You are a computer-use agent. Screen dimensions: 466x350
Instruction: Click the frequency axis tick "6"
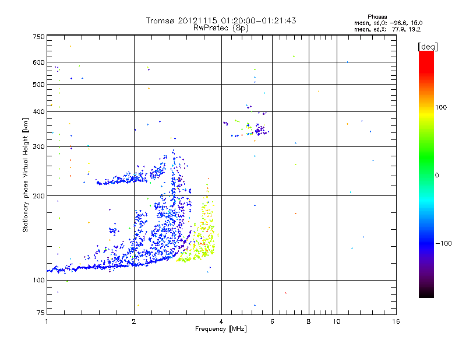click(x=272, y=321)
